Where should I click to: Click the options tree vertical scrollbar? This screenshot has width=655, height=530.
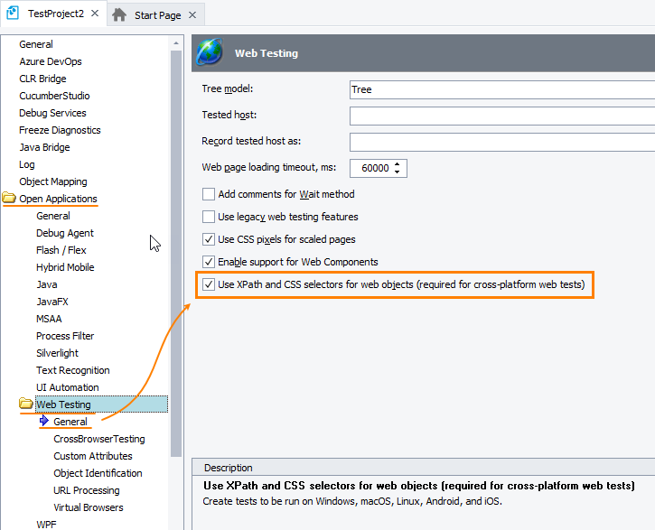(175, 271)
